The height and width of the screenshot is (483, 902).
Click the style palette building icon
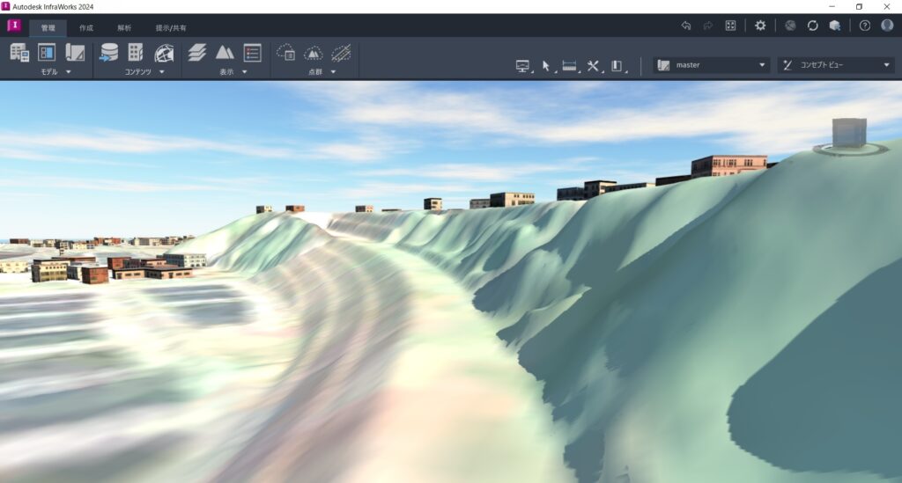(136, 53)
